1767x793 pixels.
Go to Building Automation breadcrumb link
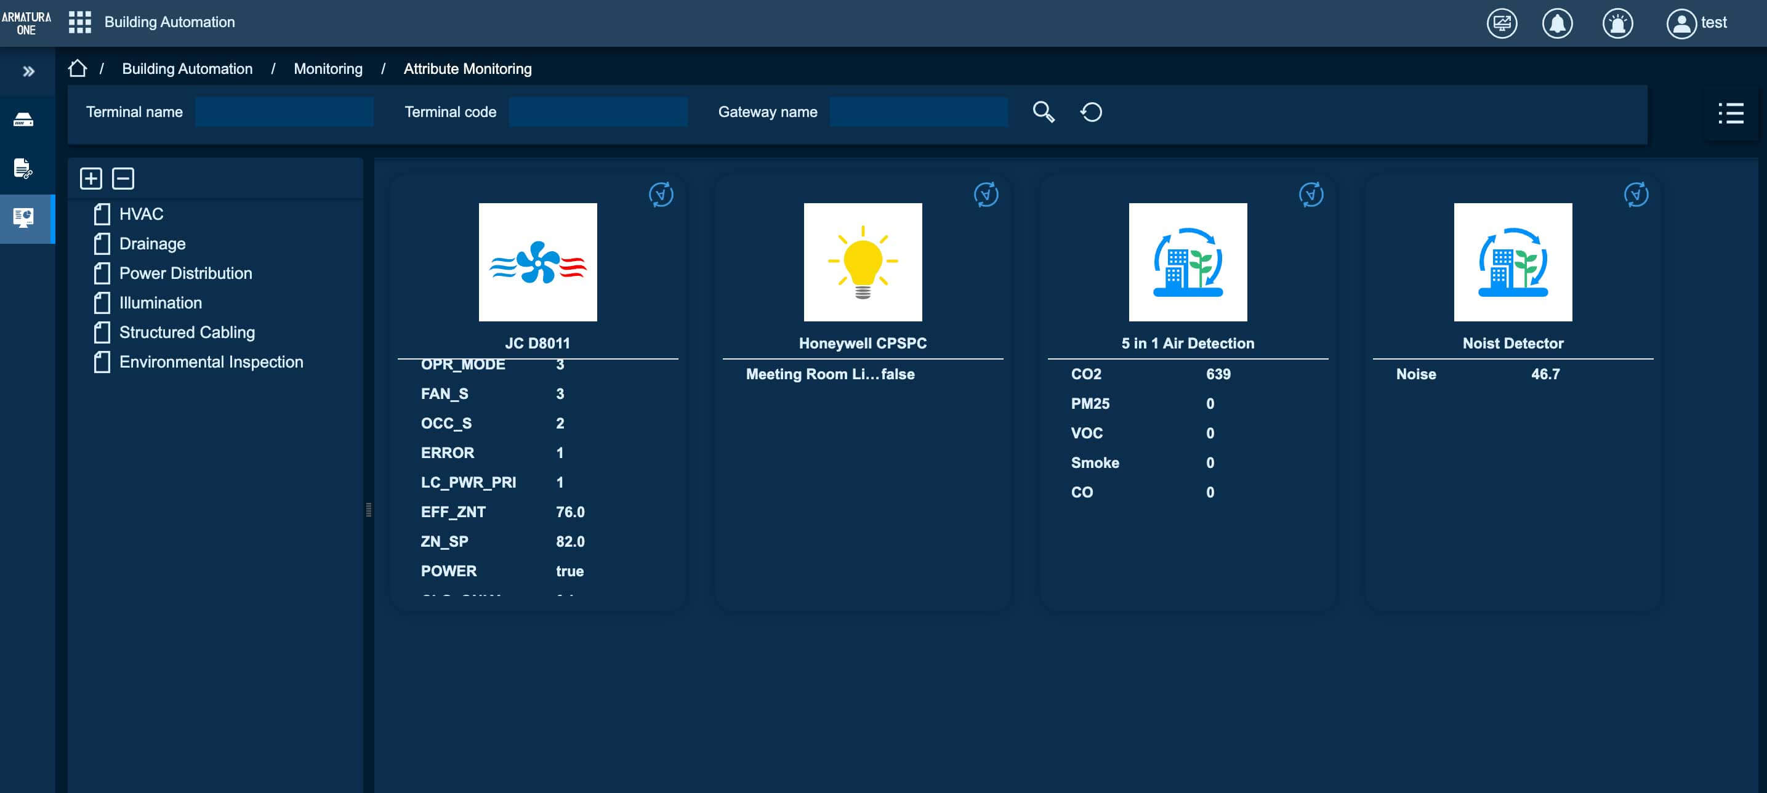point(187,68)
